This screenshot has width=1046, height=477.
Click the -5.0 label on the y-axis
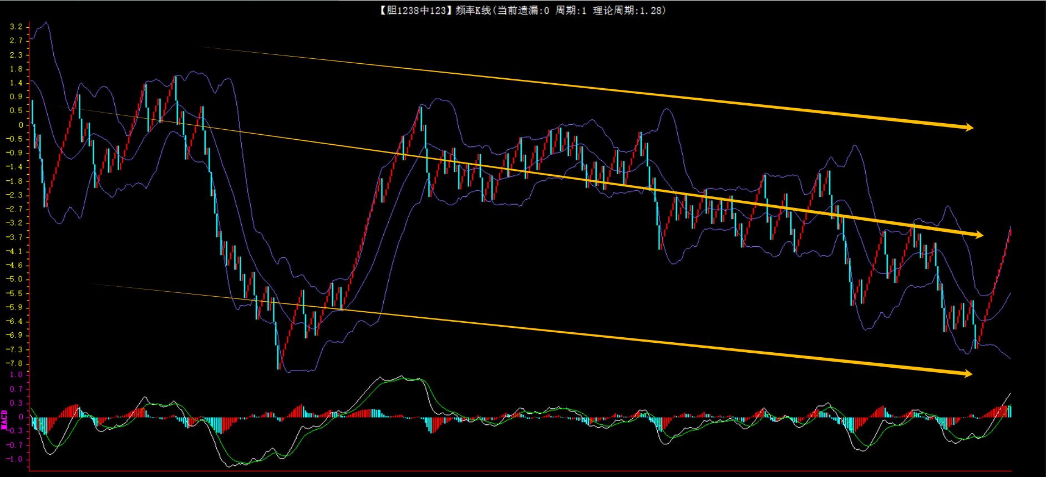14,279
